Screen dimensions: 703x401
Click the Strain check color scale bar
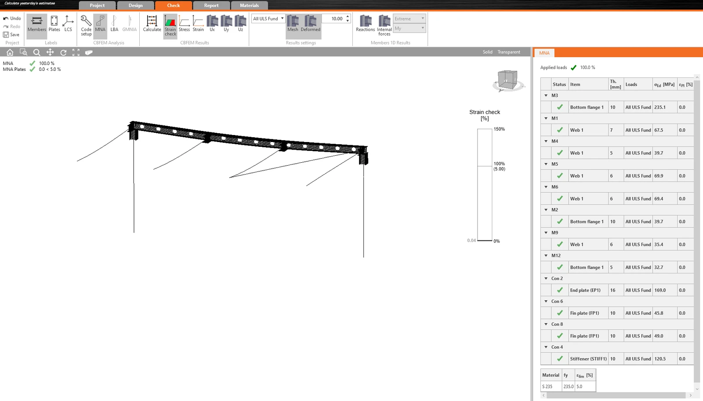tap(485, 185)
